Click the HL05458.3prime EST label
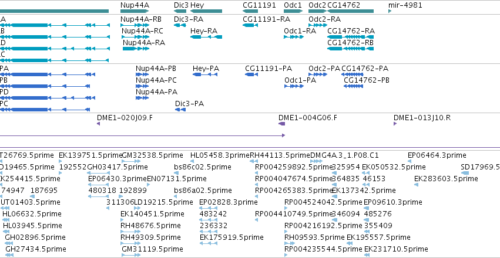The height and width of the screenshot is (258, 500). pos(220,155)
